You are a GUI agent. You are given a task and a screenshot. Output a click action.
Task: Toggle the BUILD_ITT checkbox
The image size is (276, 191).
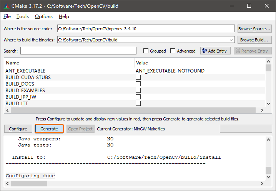(138, 103)
